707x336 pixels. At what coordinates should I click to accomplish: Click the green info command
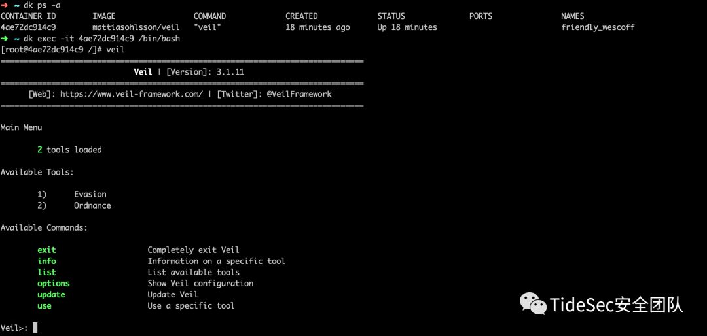coord(47,261)
